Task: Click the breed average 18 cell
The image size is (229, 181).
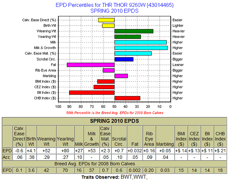Action: (220, 170)
